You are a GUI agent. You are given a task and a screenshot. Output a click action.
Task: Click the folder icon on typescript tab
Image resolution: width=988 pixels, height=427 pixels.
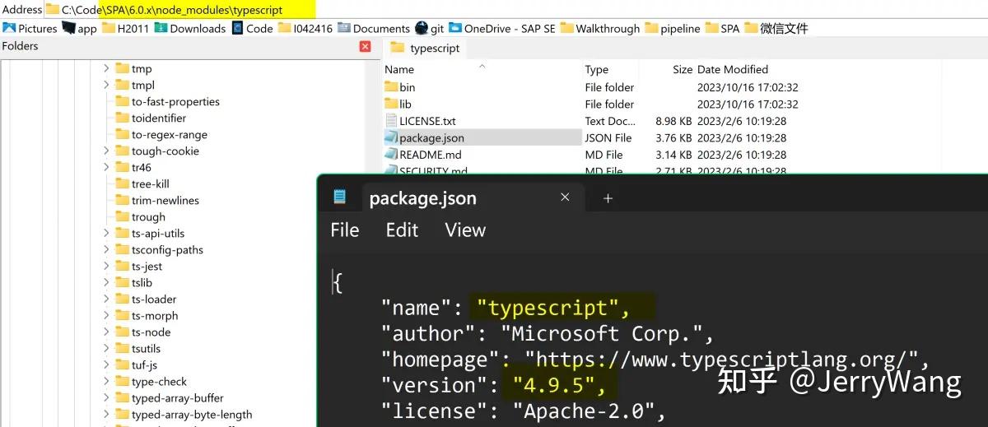[x=398, y=48]
